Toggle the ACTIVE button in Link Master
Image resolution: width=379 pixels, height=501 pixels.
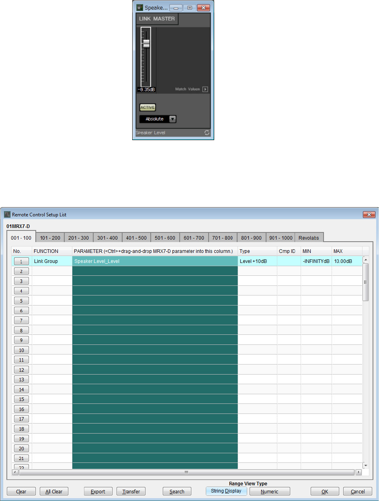(x=148, y=107)
